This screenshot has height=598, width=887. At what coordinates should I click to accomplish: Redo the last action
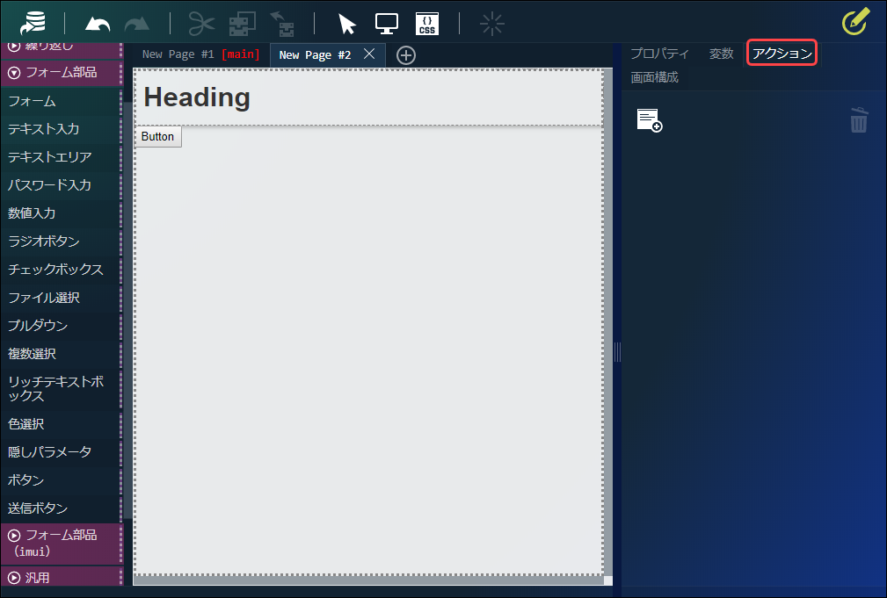coord(137,24)
